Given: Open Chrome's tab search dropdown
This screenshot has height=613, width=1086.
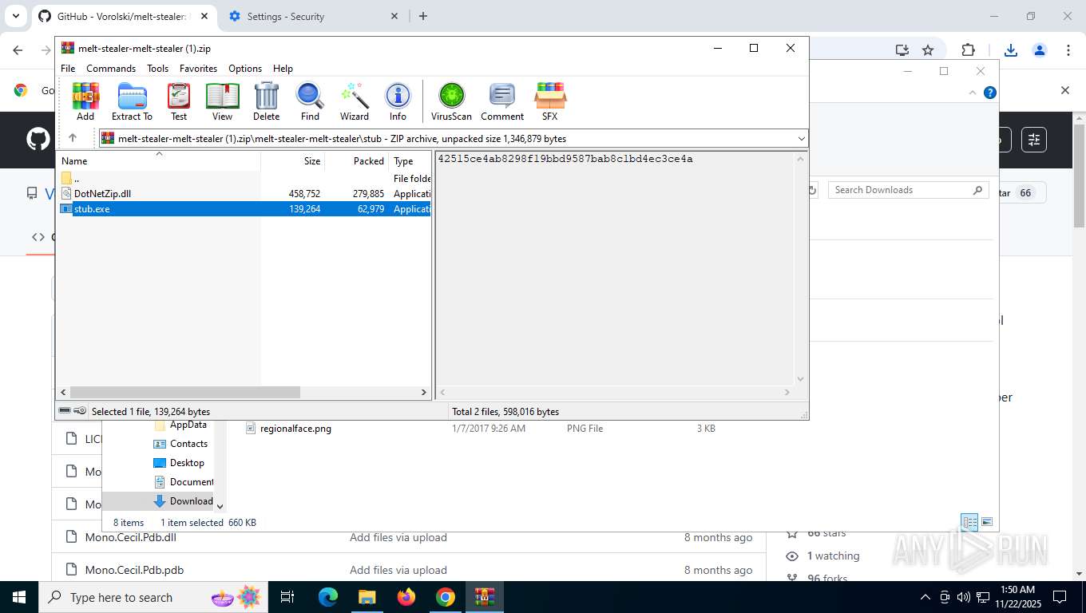Looking at the screenshot, I should click(x=15, y=16).
